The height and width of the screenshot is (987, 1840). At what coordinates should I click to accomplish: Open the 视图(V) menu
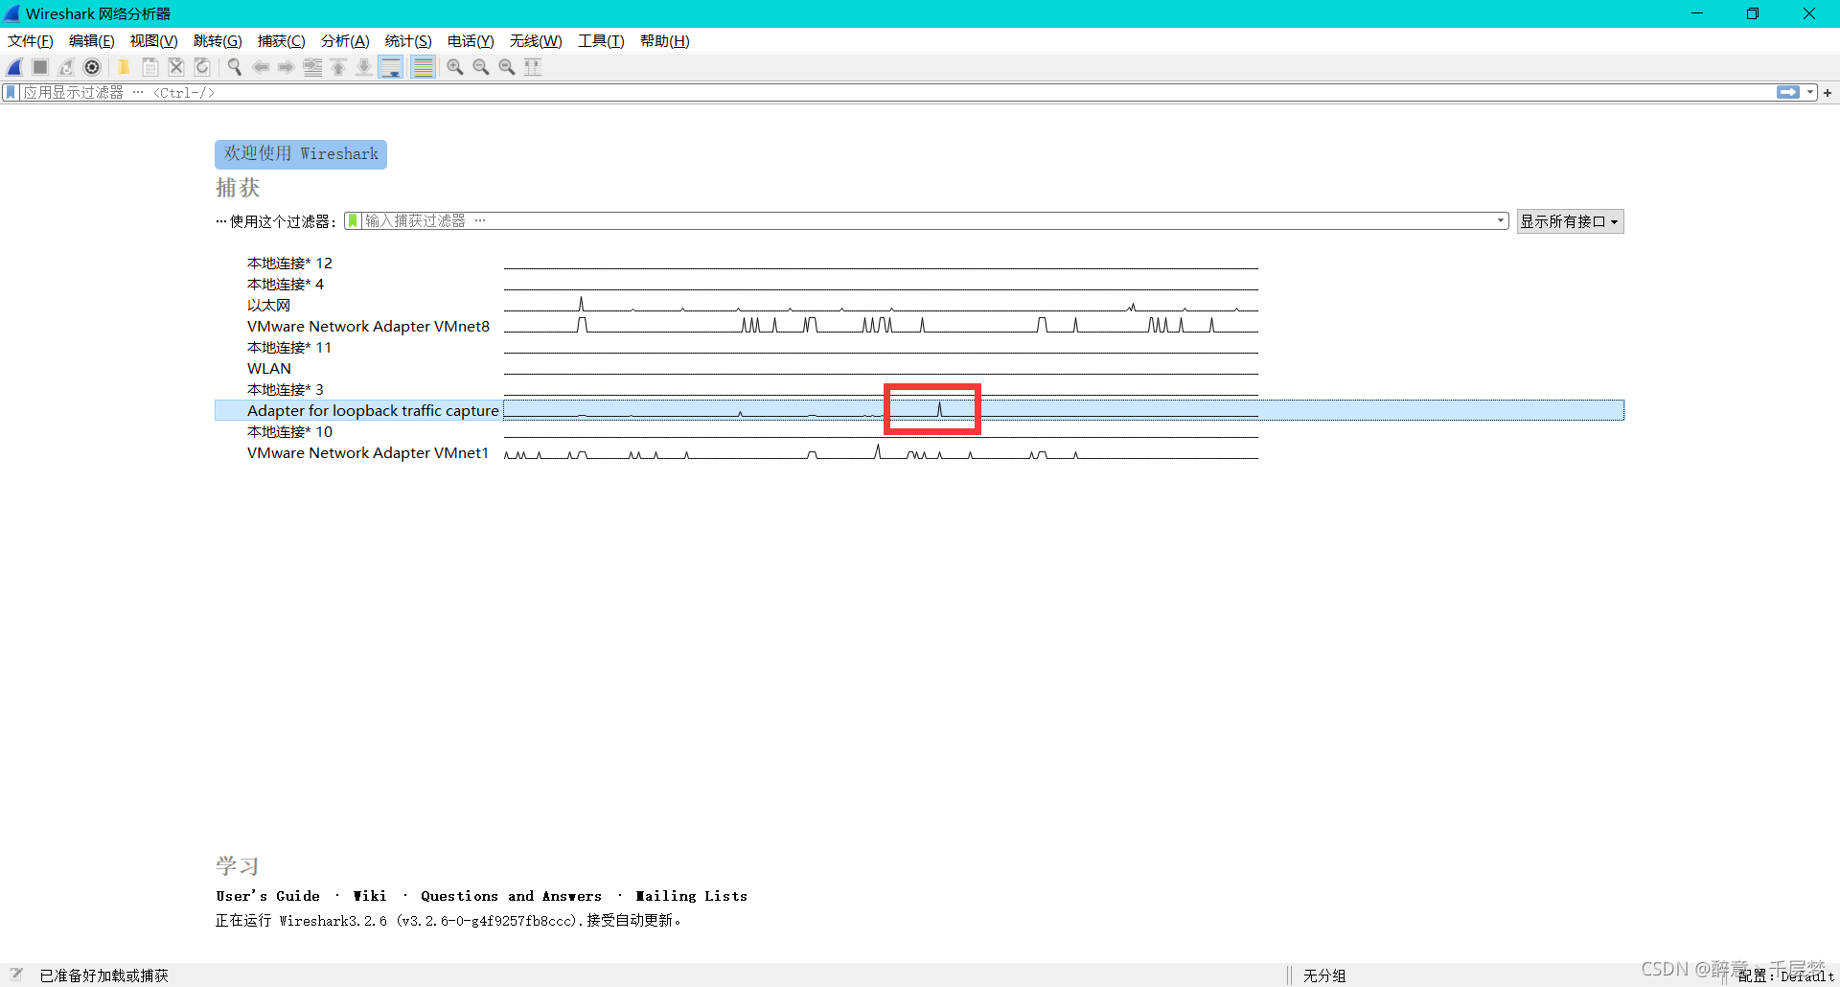[153, 41]
